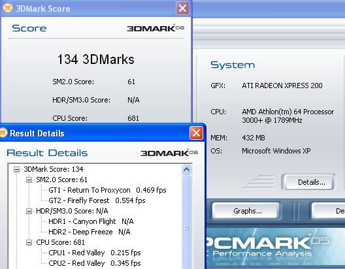
Task: Select the SM2.0 Score: 61 tree label
Action: (61, 180)
